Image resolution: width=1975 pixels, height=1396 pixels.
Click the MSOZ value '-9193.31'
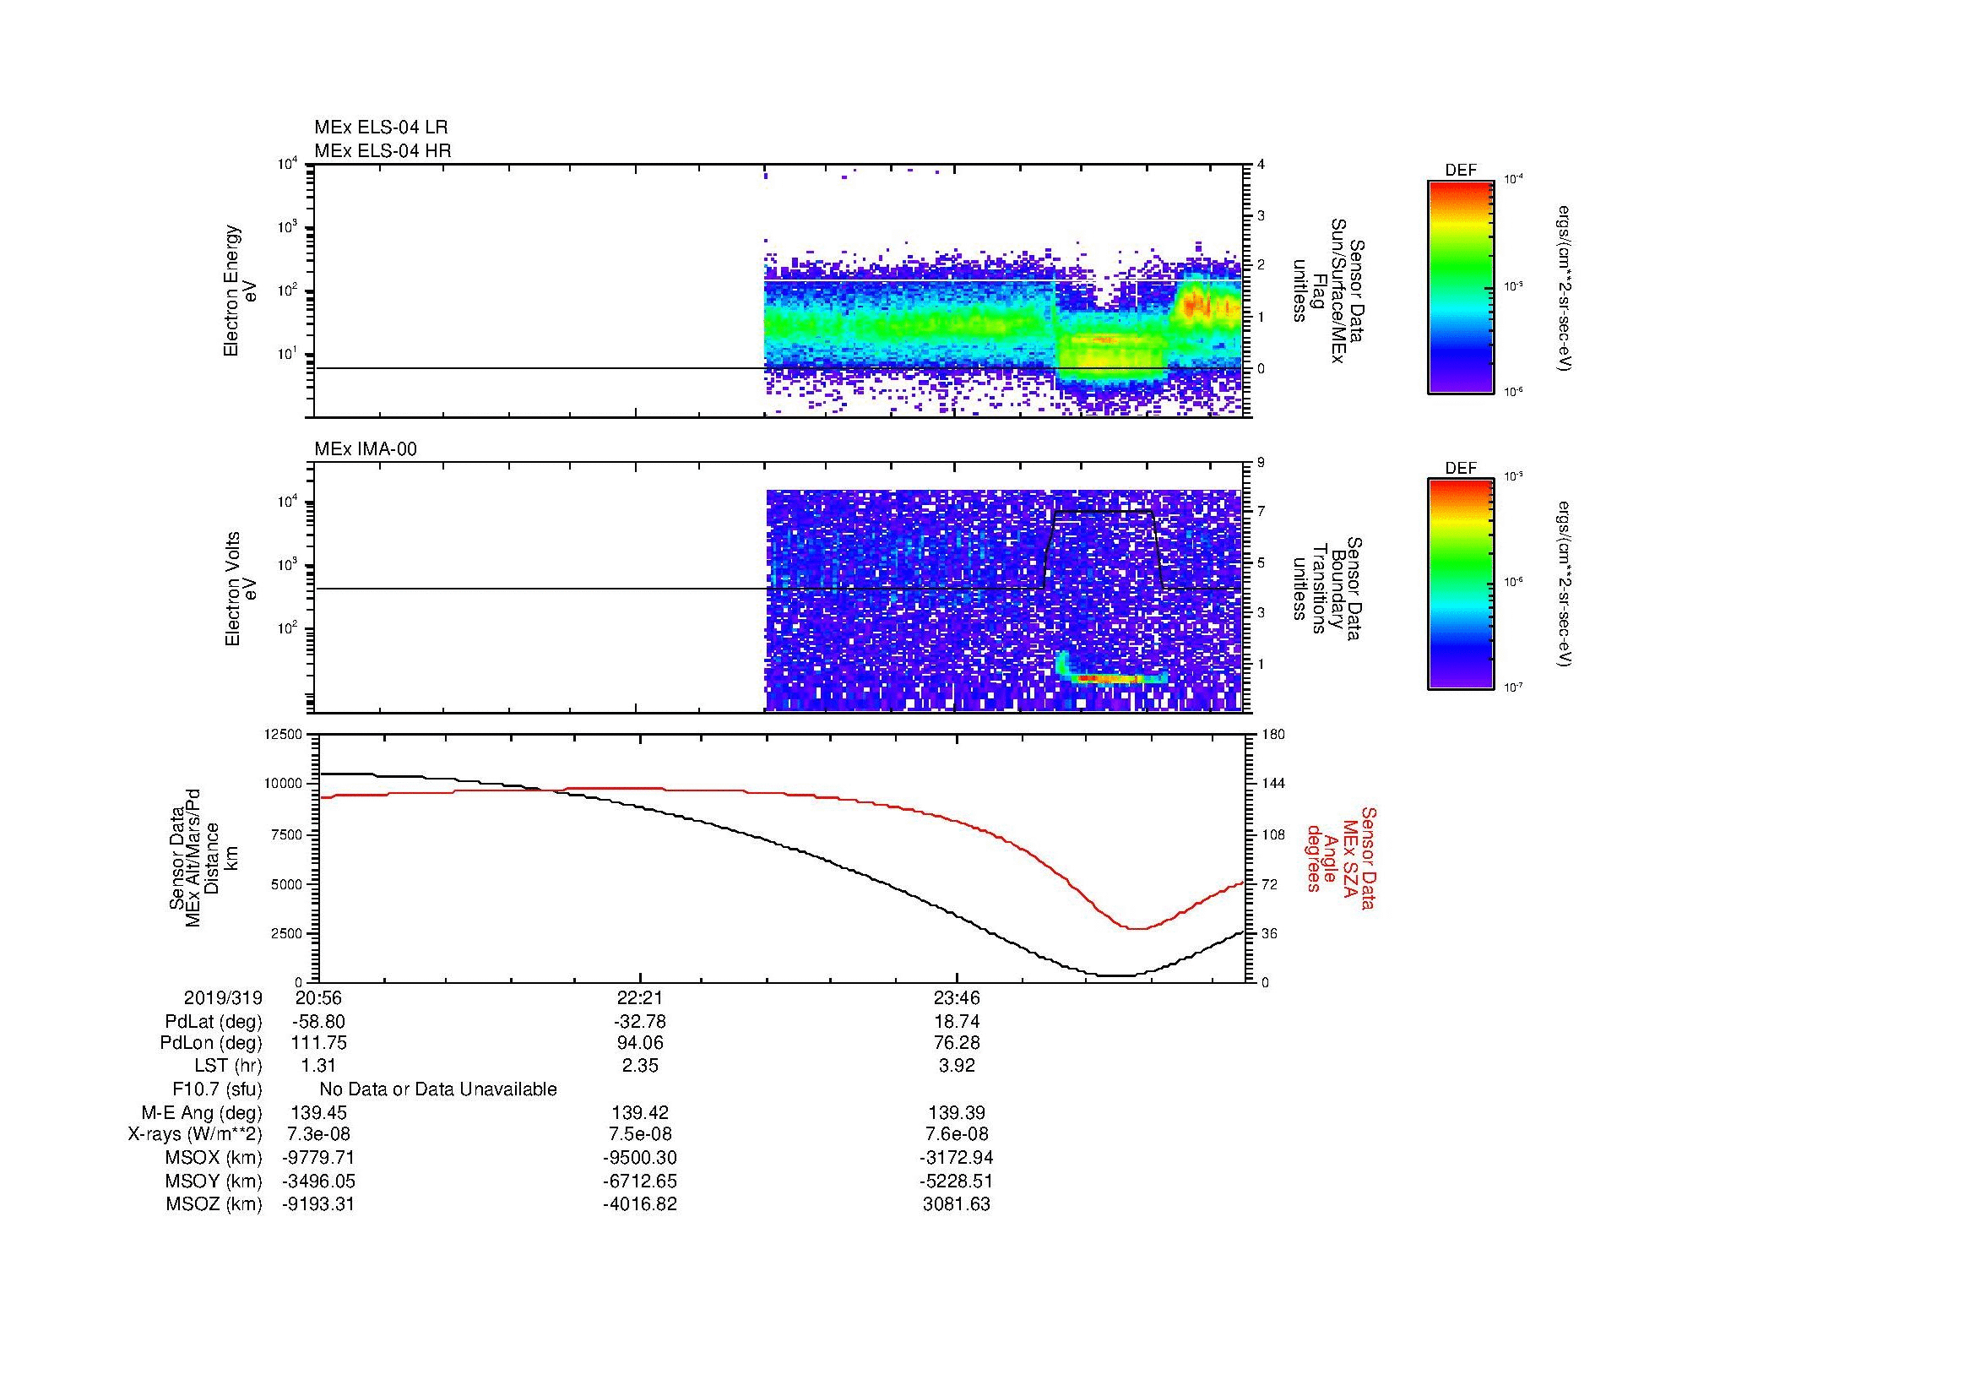319,1204
